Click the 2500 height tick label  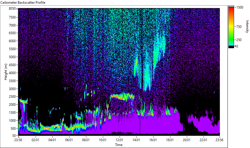(x=12, y=97)
